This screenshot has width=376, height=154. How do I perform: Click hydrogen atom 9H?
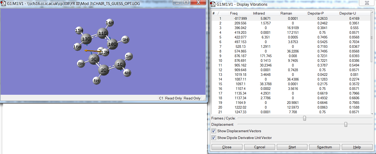(x=125, y=40)
